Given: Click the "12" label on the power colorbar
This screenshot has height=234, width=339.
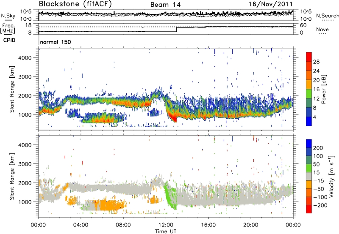Looking at the screenshot, I should 316,99.
